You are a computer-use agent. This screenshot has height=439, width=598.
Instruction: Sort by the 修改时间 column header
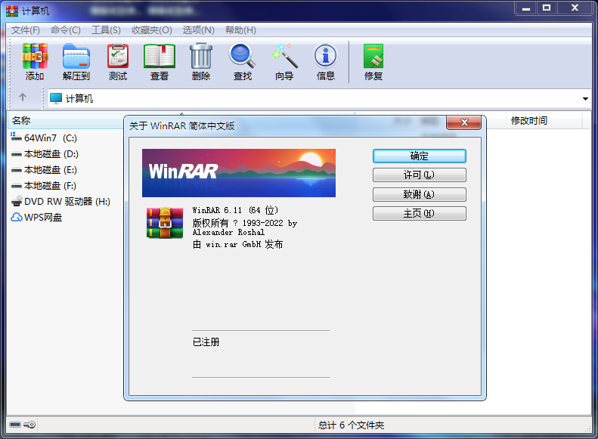click(x=544, y=120)
